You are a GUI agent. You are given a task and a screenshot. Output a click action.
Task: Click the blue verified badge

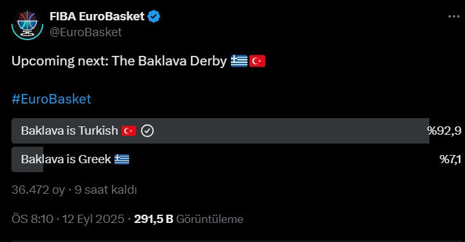click(154, 17)
